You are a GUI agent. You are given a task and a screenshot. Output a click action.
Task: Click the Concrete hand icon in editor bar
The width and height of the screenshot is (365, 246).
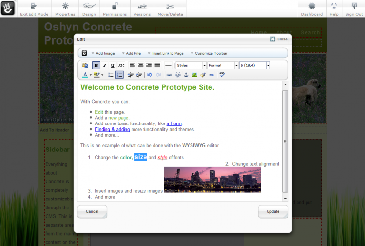click(x=85, y=53)
